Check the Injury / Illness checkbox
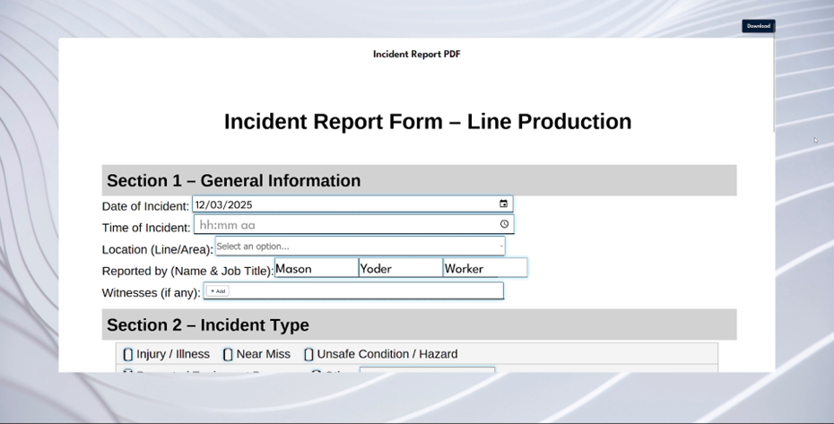Image resolution: width=834 pixels, height=424 pixels. 128,354
